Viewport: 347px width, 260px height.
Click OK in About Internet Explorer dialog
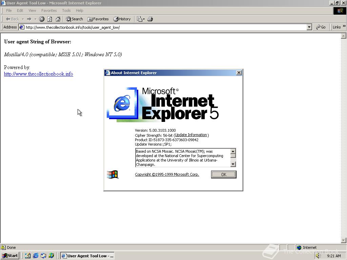tap(224, 174)
